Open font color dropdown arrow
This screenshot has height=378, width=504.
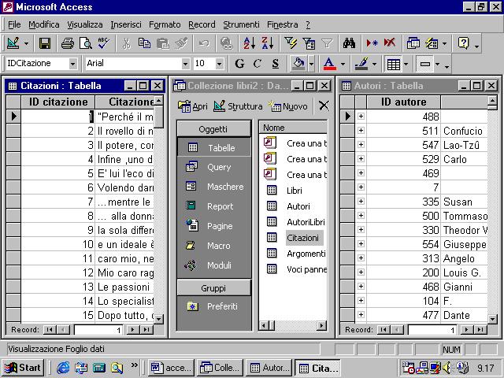pyautogui.click(x=343, y=64)
